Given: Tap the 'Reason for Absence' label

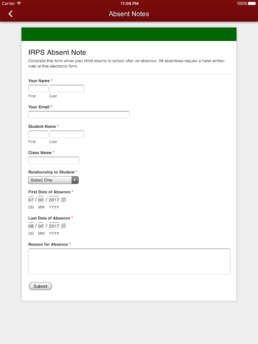Looking at the screenshot, I should coord(48,244).
